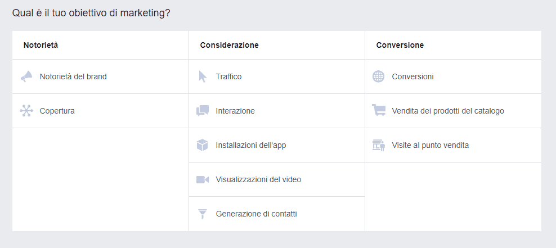Choose the Copertura objective
This screenshot has height=248, width=556.
tap(57, 111)
